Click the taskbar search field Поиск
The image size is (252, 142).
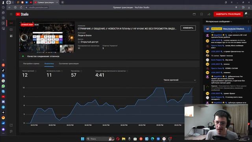[100, 139]
